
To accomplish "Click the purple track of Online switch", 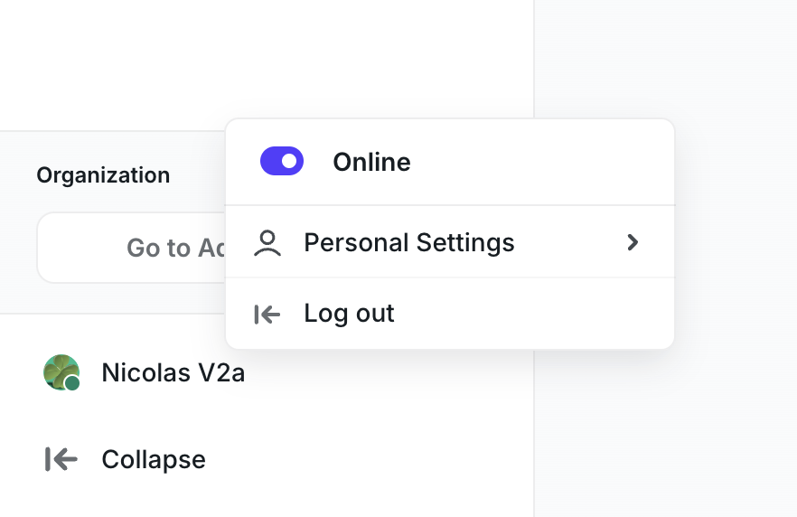I will 269,161.
